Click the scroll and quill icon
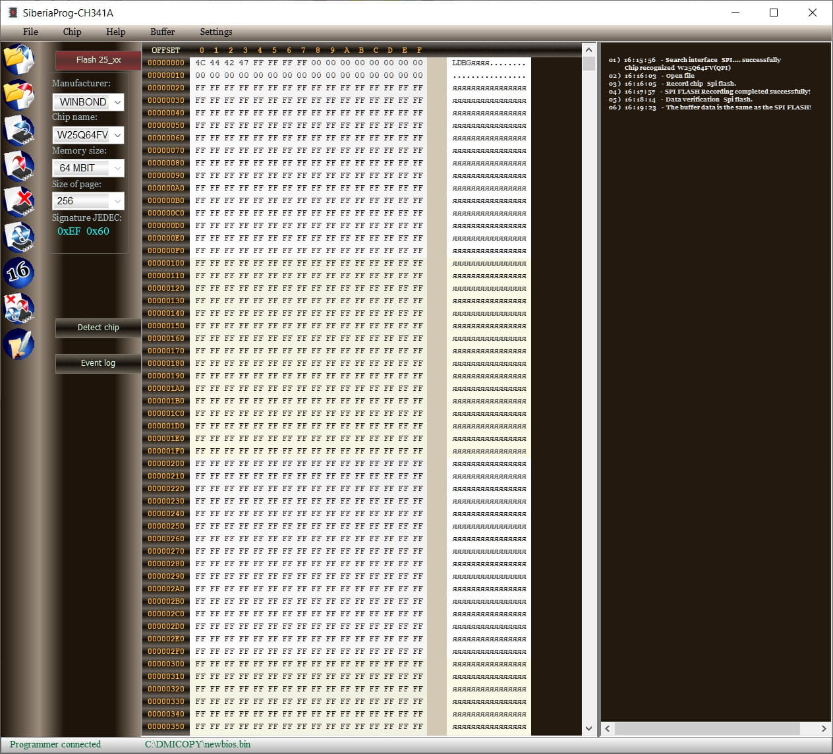Viewport: 833px width, 754px height. point(18,343)
